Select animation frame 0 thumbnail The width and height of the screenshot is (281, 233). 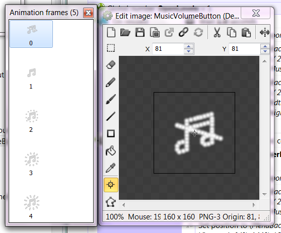point(31,34)
